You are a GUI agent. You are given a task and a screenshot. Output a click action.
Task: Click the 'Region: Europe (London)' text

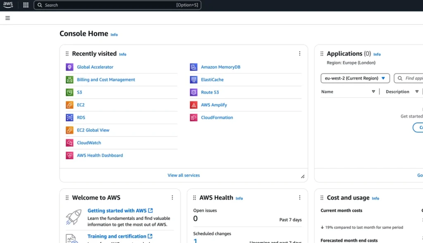pyautogui.click(x=351, y=63)
